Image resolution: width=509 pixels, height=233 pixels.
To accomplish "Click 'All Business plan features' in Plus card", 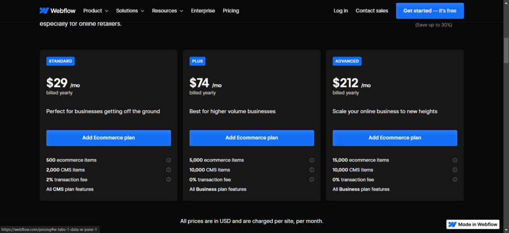I will click(218, 189).
